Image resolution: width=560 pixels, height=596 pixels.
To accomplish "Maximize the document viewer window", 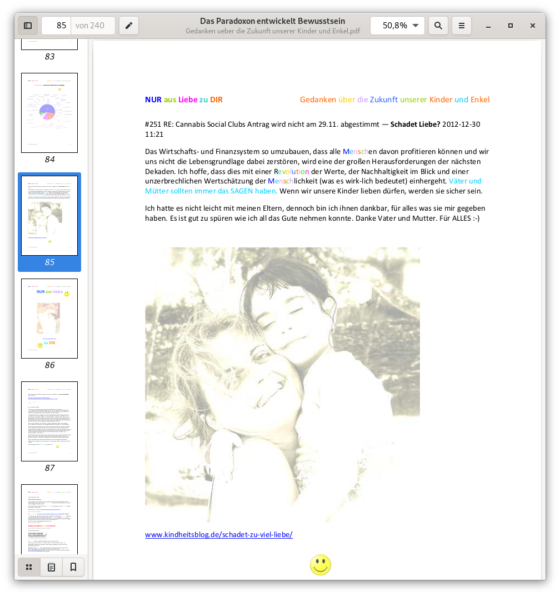I will (x=511, y=26).
